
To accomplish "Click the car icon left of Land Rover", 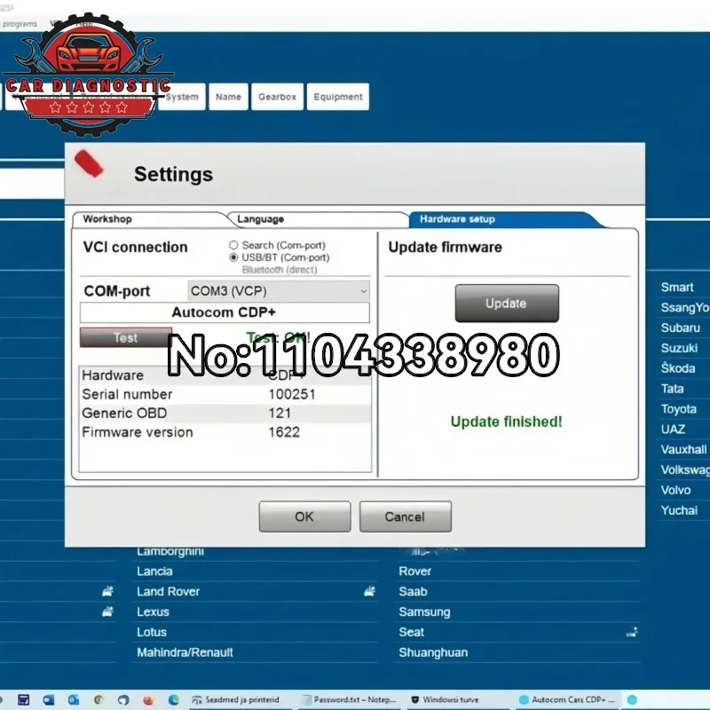I will click(x=107, y=591).
